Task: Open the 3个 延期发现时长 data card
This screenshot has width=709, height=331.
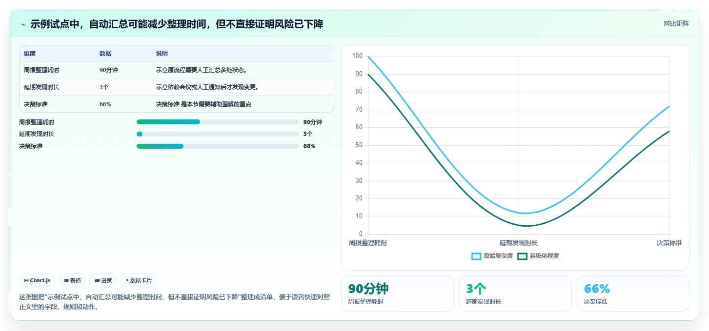Action: coord(515,293)
